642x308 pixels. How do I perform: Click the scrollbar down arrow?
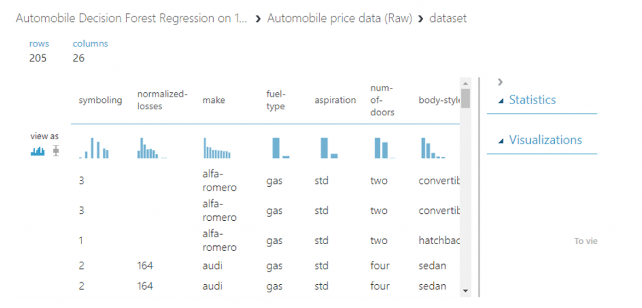[x=465, y=290]
